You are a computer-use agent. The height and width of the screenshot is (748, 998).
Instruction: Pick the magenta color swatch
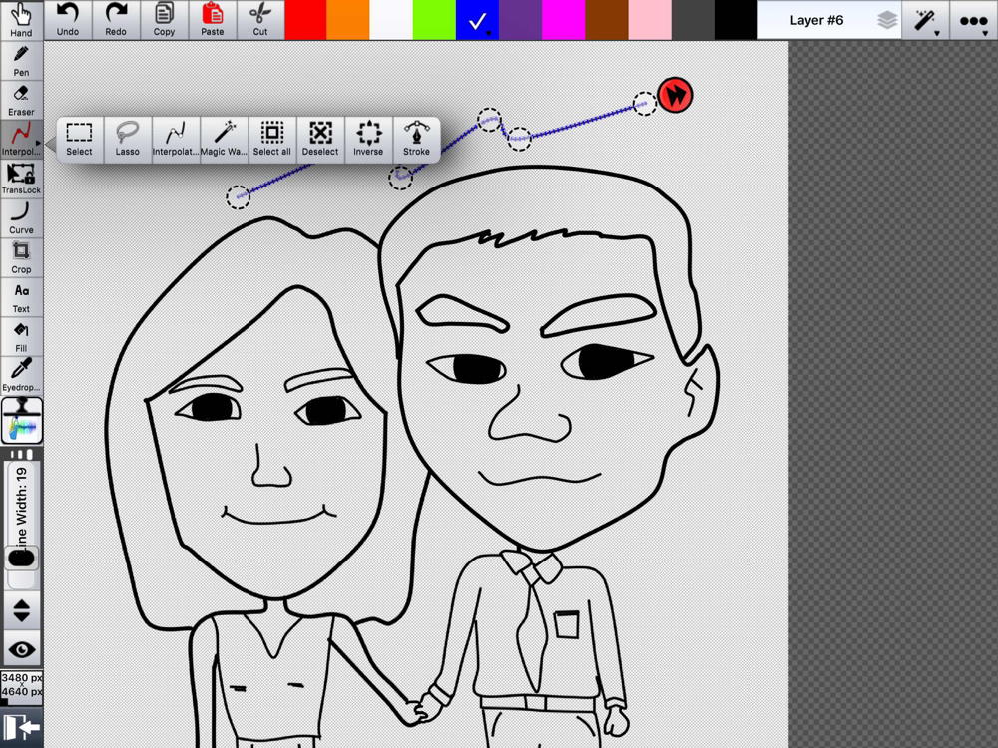563,20
